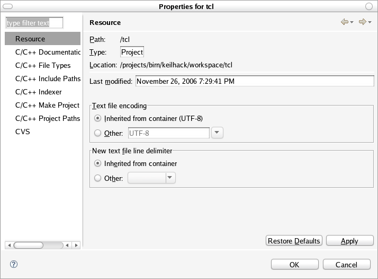Click the type filter text field
The image size is (378, 279).
(x=34, y=23)
